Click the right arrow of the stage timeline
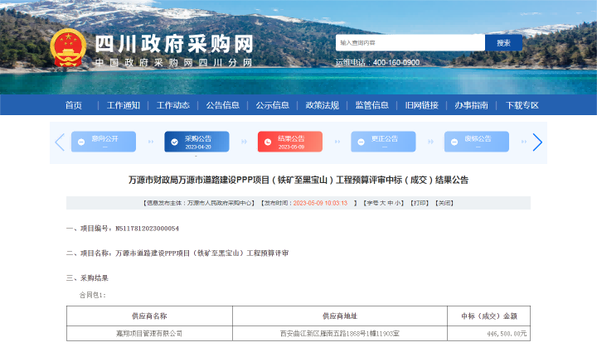 click(537, 142)
